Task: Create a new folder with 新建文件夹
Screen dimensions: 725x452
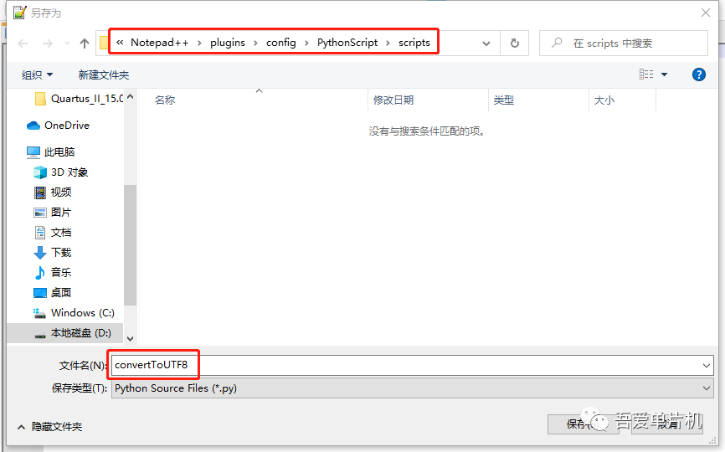Action: 104,74
